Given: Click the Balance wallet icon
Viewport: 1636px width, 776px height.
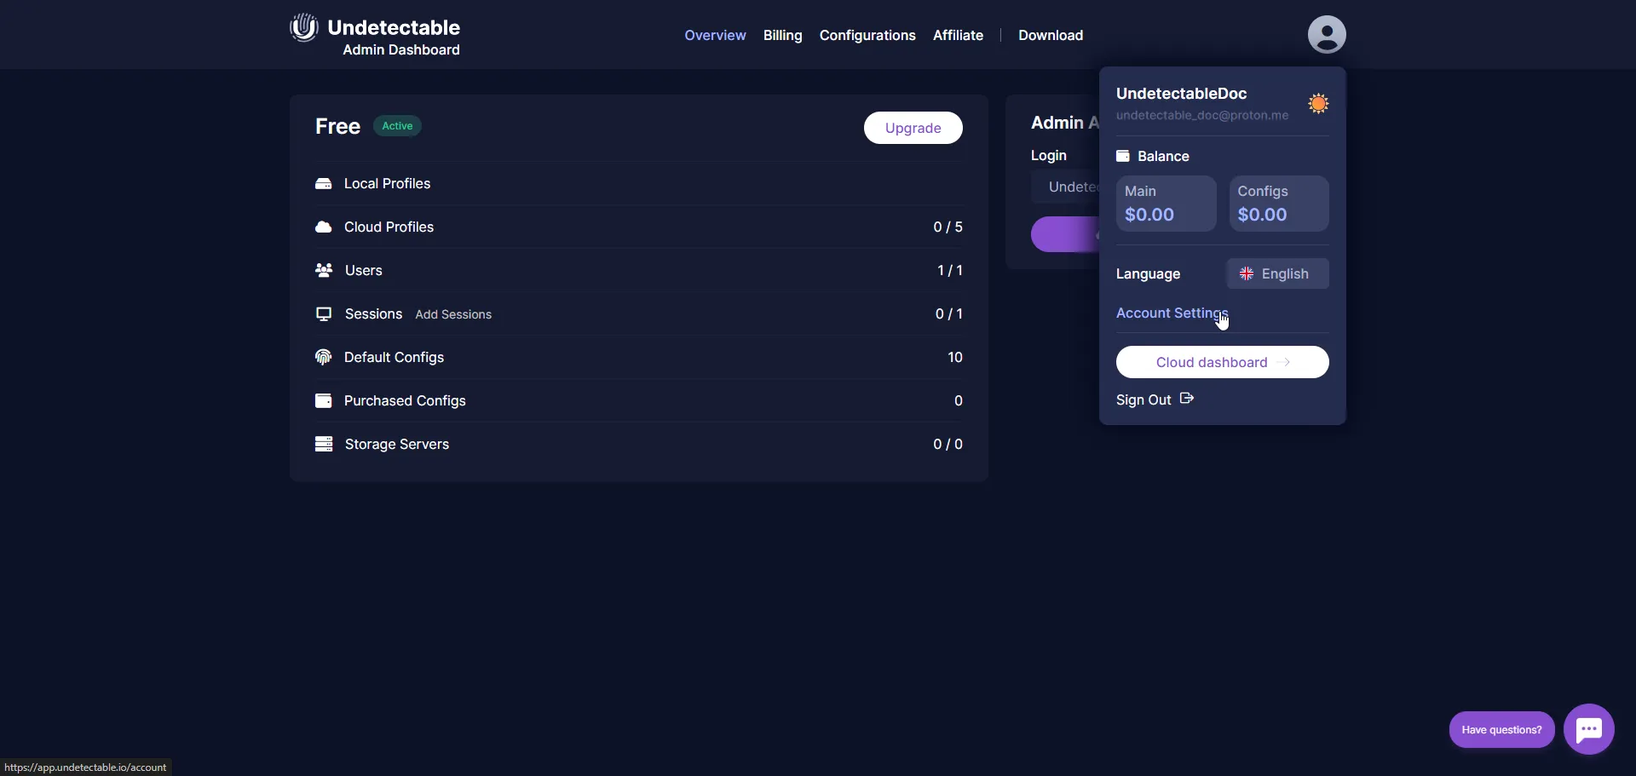Looking at the screenshot, I should 1123,156.
